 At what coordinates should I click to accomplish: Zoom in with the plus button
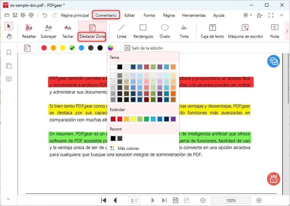[x=259, y=200]
